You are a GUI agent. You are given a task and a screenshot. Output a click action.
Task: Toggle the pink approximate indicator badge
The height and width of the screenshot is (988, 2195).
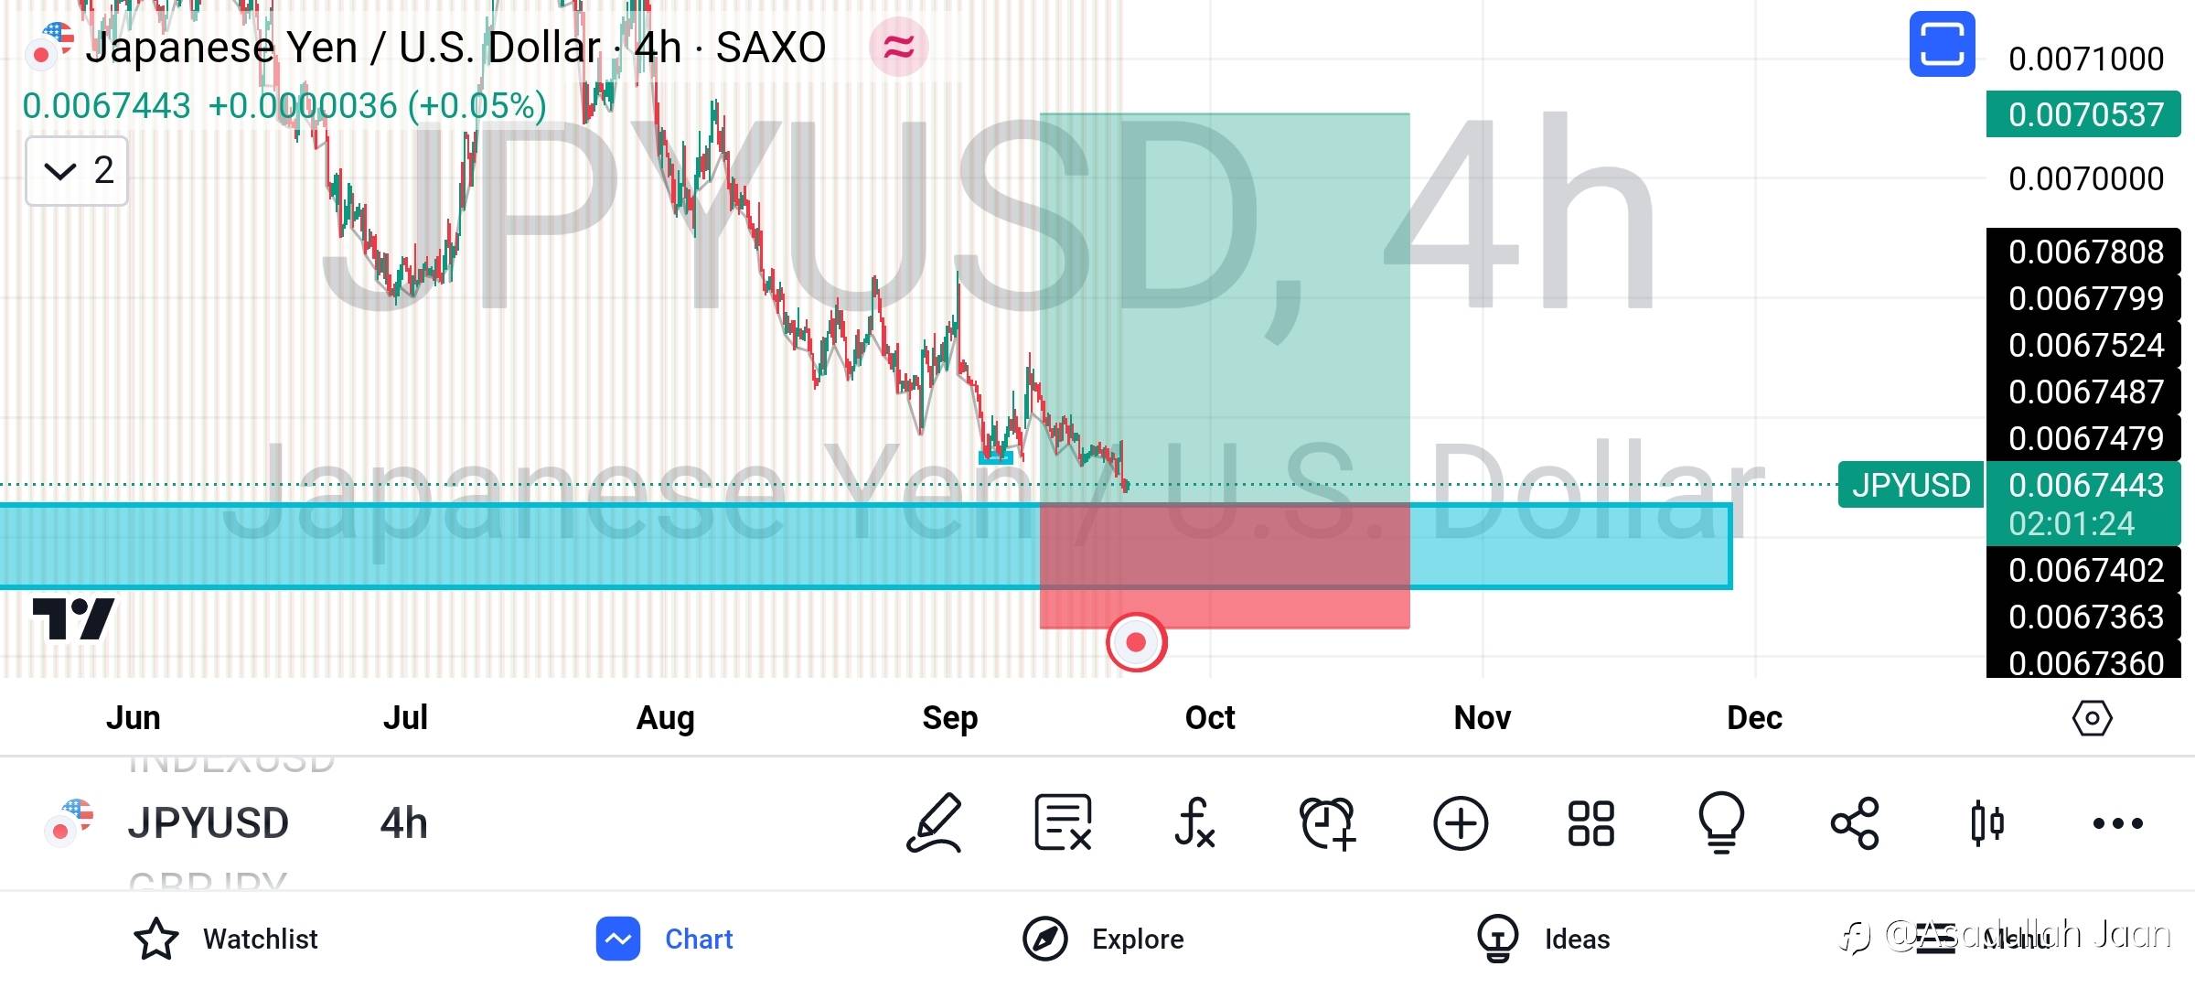point(898,47)
